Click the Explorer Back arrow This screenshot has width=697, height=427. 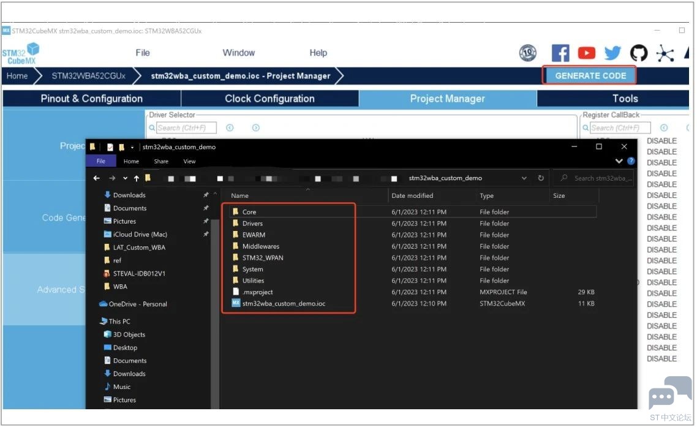click(x=96, y=178)
